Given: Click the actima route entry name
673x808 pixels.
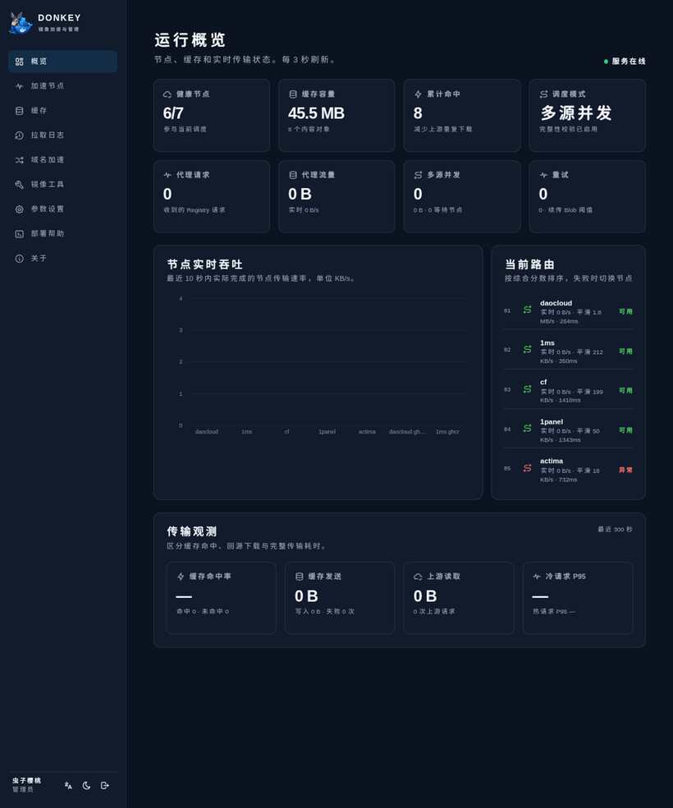Looking at the screenshot, I should 552,461.
